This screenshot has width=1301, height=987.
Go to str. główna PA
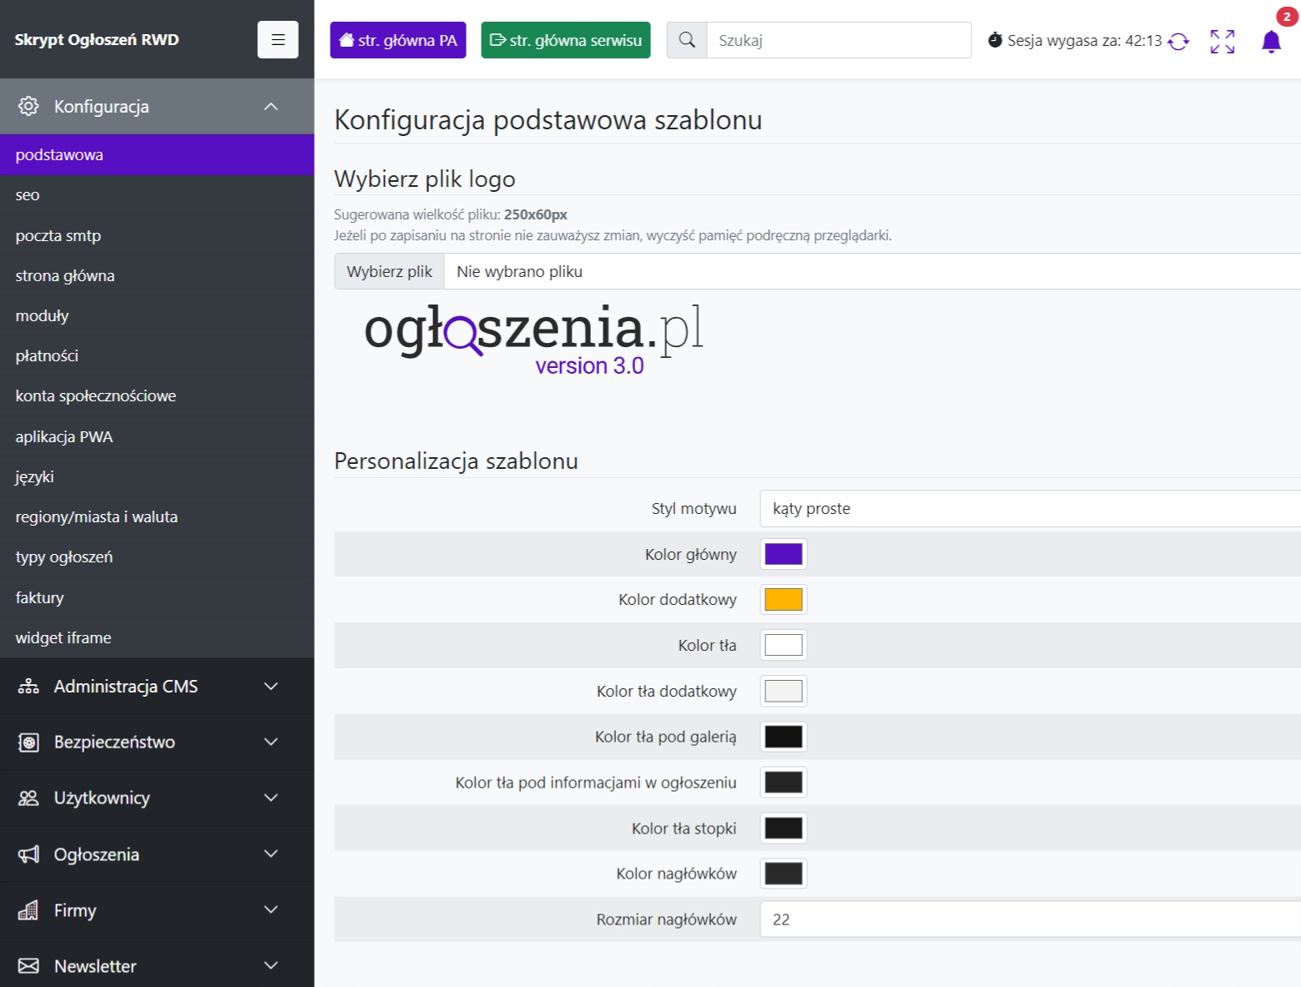pyautogui.click(x=398, y=40)
